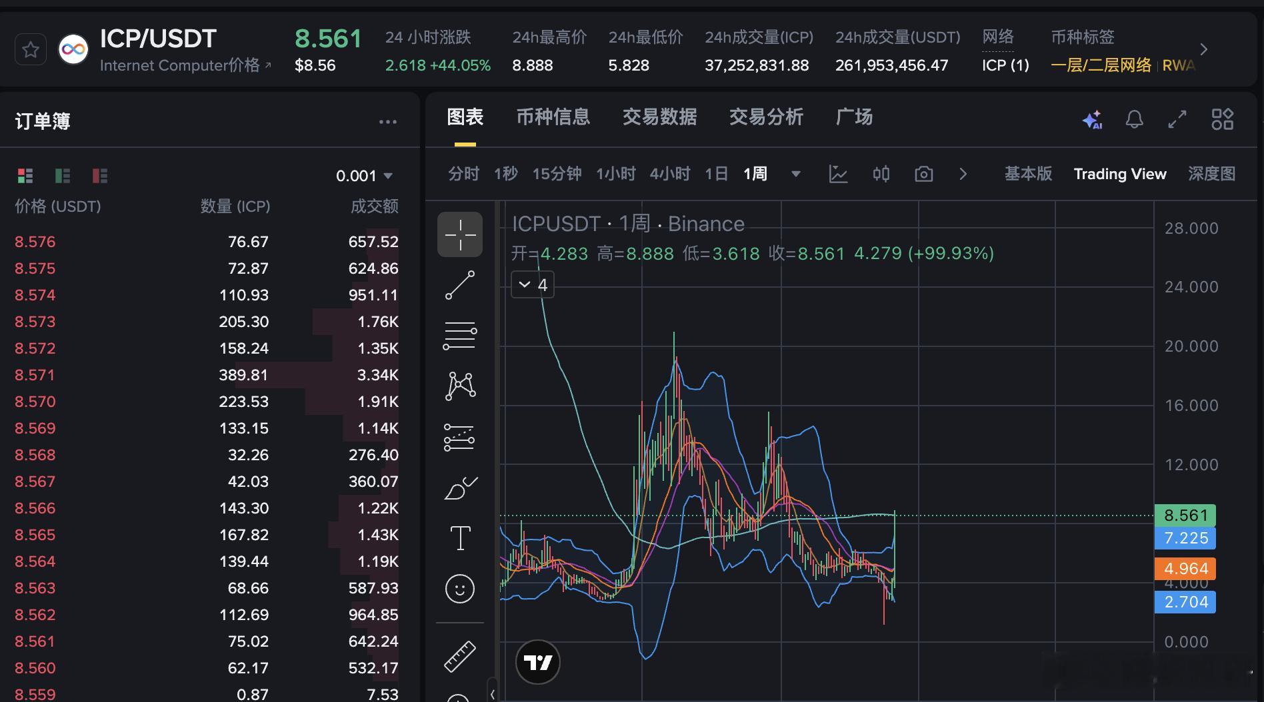Select the 4小时 time interval

(x=670, y=174)
